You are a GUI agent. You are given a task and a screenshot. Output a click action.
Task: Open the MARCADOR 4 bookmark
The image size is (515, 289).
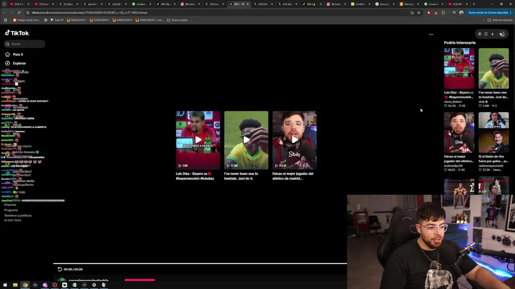coord(149,20)
